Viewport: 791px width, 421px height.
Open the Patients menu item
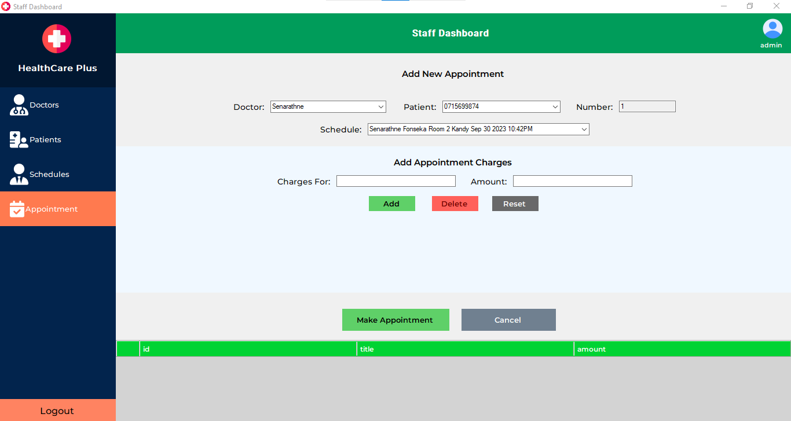tap(58, 139)
